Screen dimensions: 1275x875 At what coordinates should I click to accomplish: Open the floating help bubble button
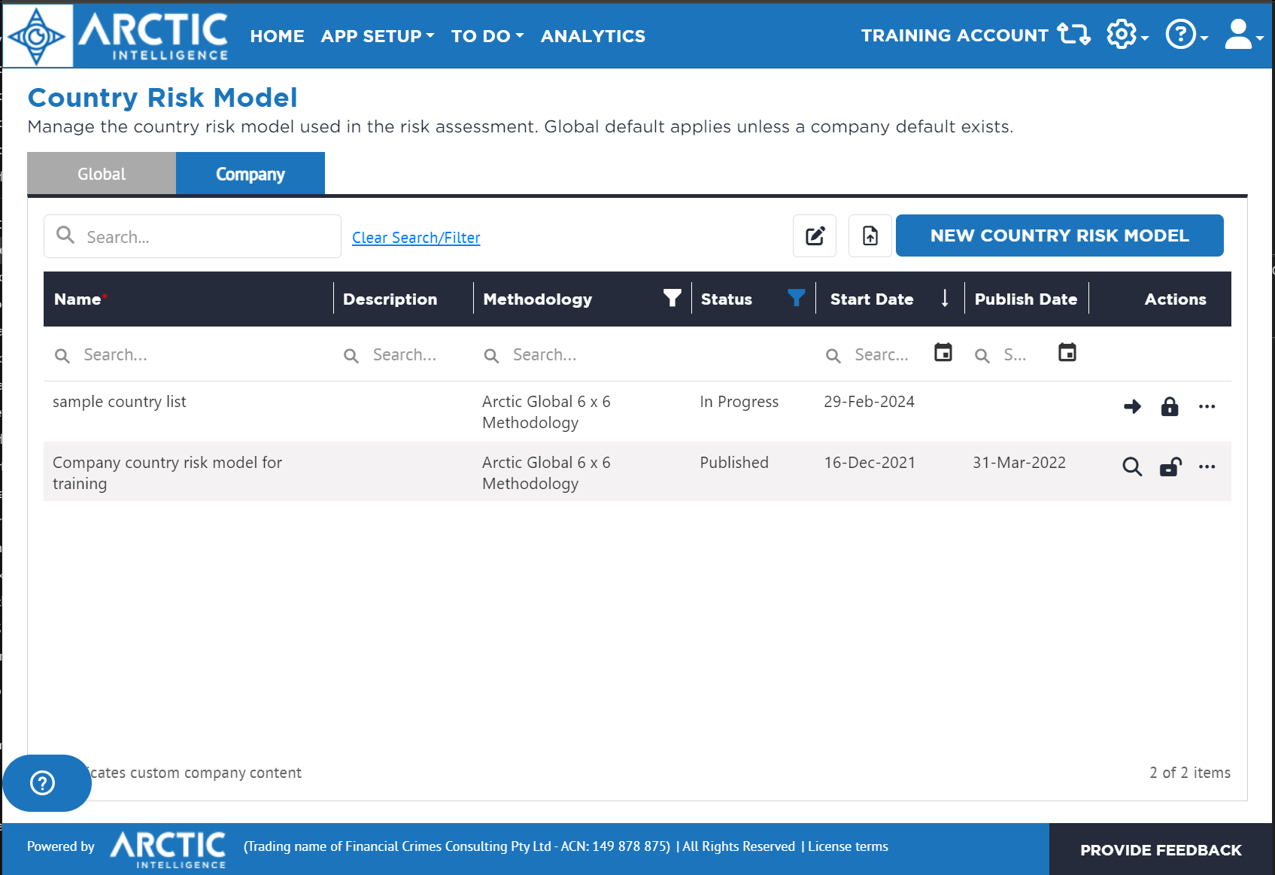click(47, 783)
